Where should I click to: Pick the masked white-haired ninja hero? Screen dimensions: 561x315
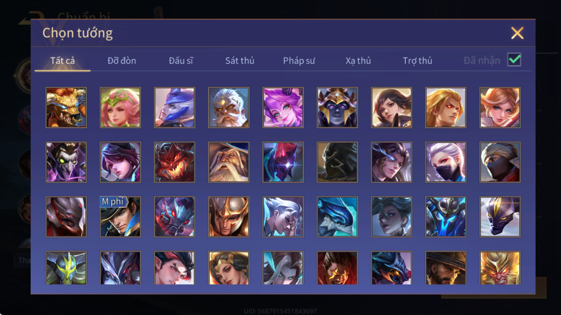point(445,162)
